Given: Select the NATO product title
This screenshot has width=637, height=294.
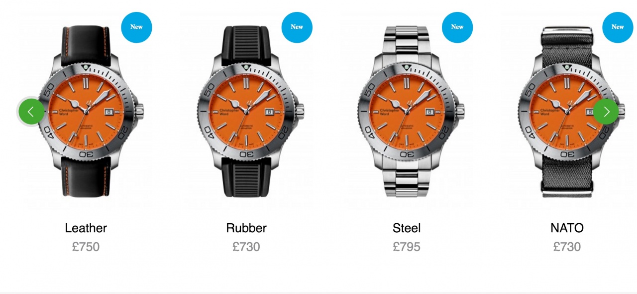Looking at the screenshot, I should pyautogui.click(x=567, y=228).
